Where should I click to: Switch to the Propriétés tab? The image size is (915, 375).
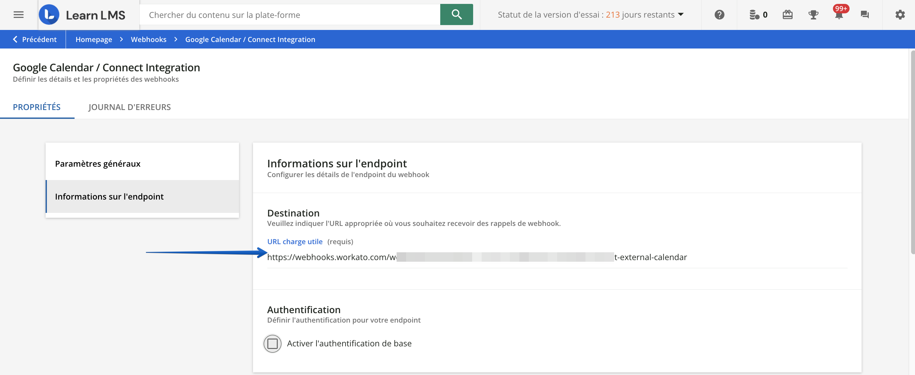(x=36, y=107)
